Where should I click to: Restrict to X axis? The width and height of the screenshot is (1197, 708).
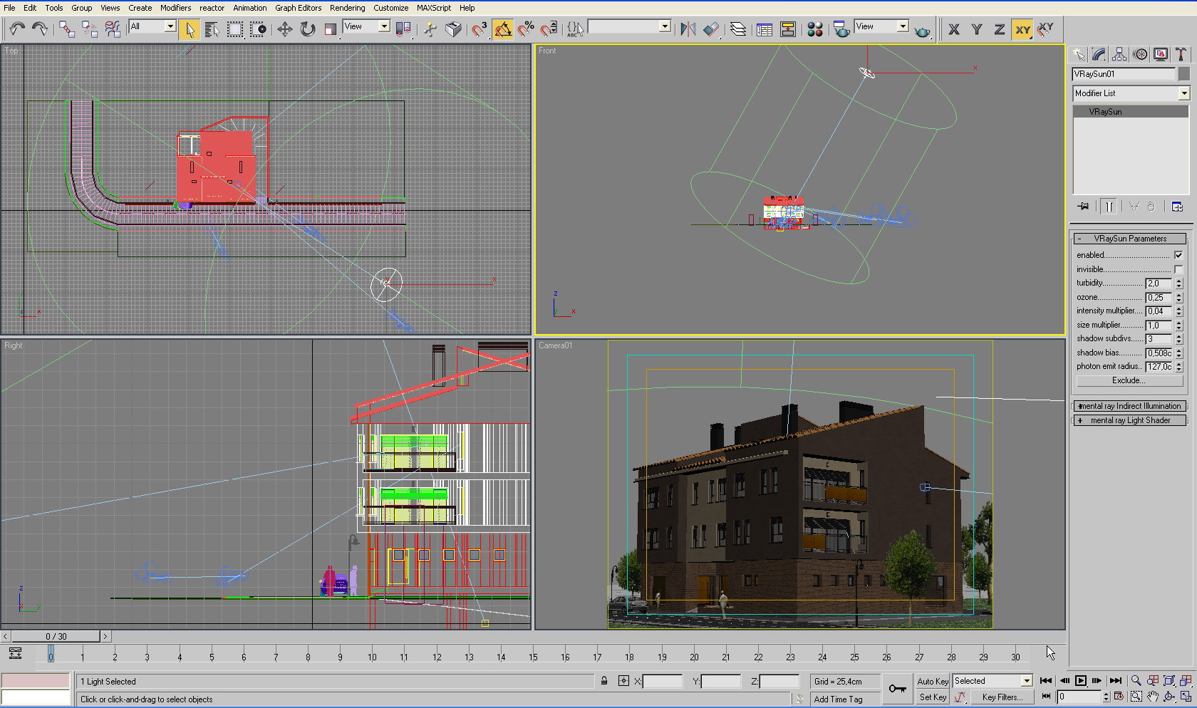click(x=954, y=29)
